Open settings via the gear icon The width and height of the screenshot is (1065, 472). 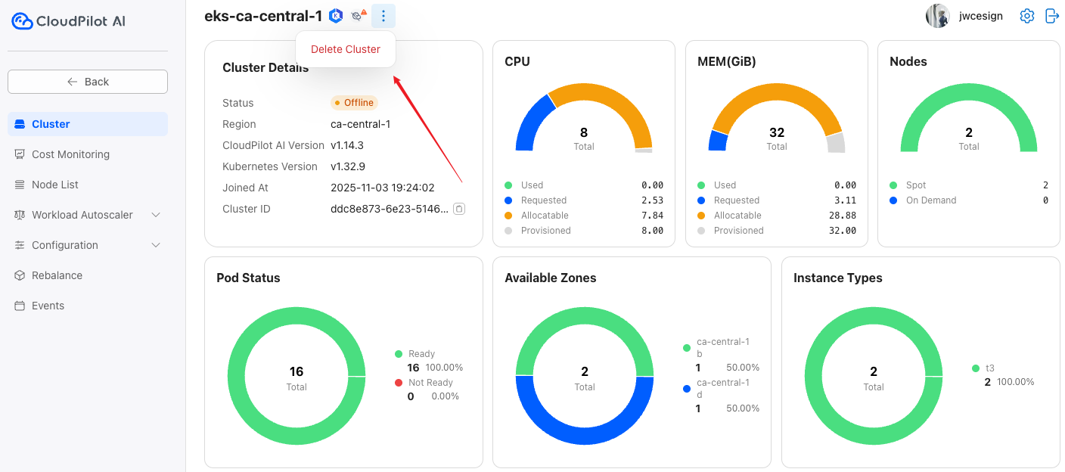point(1026,16)
